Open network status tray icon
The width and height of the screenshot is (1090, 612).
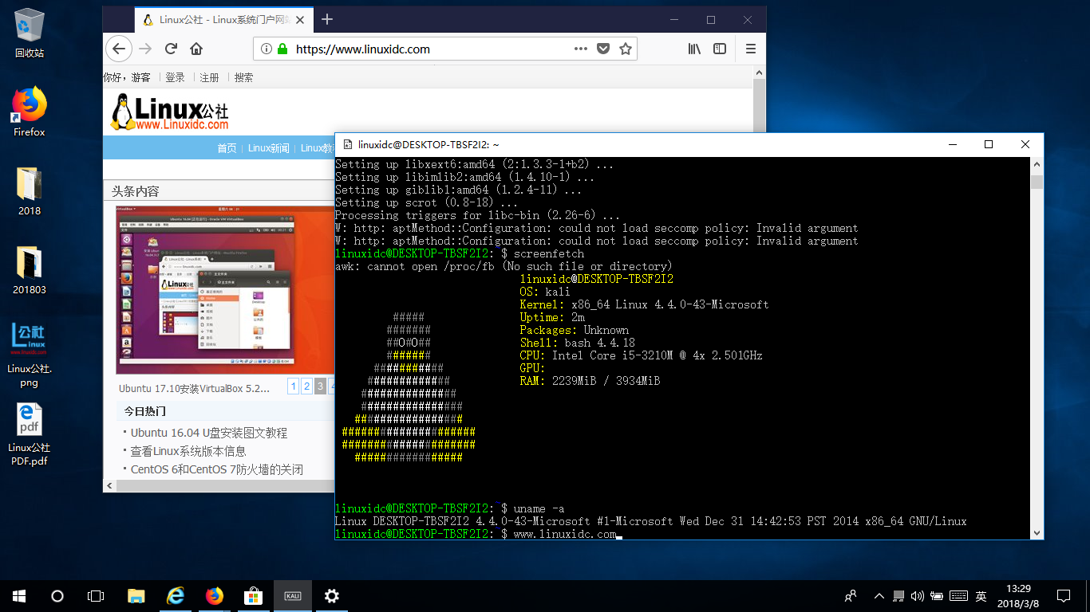[899, 596]
